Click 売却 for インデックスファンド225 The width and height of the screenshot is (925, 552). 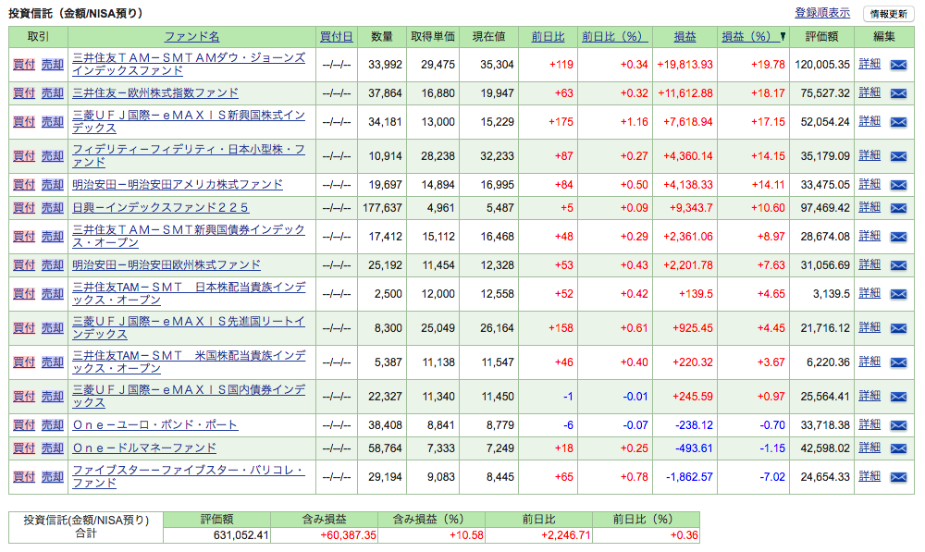tap(53, 208)
